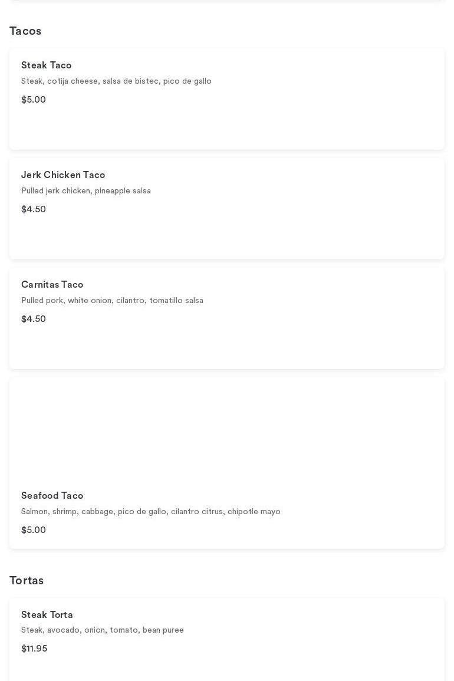This screenshot has height=681, width=454.
Task: Click the Carnitas Taco $4.50 price
Action: (34, 319)
